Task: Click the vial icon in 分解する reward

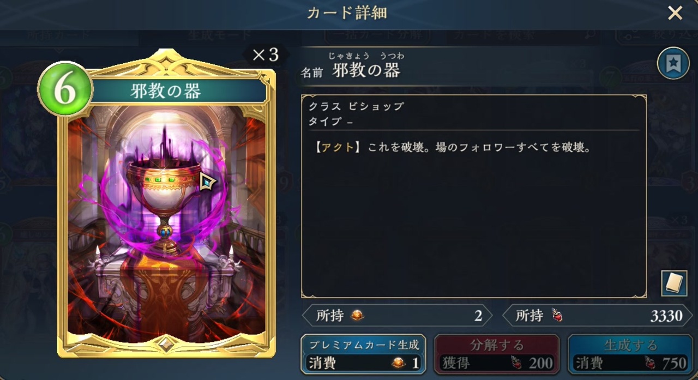Action: (515, 363)
